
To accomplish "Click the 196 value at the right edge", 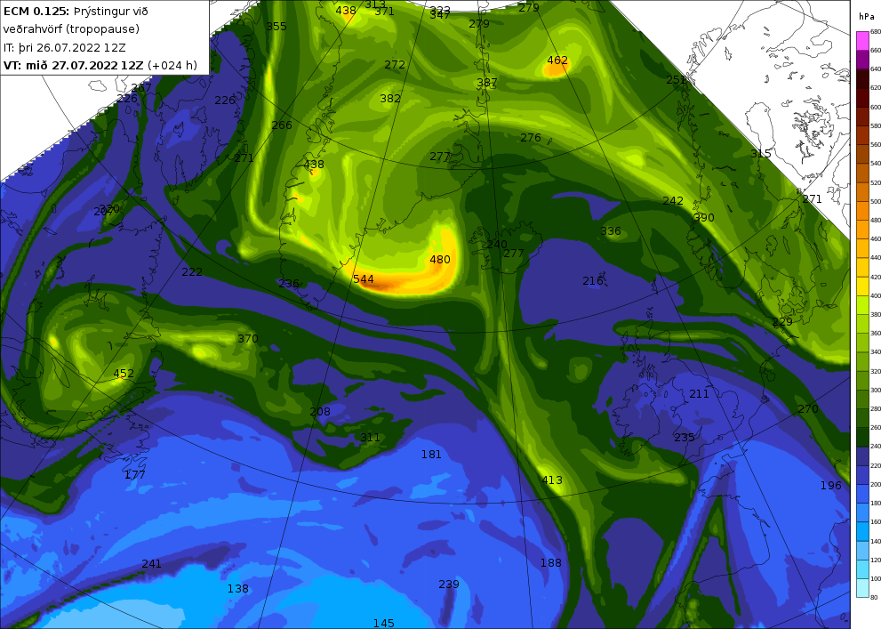I will click(830, 486).
